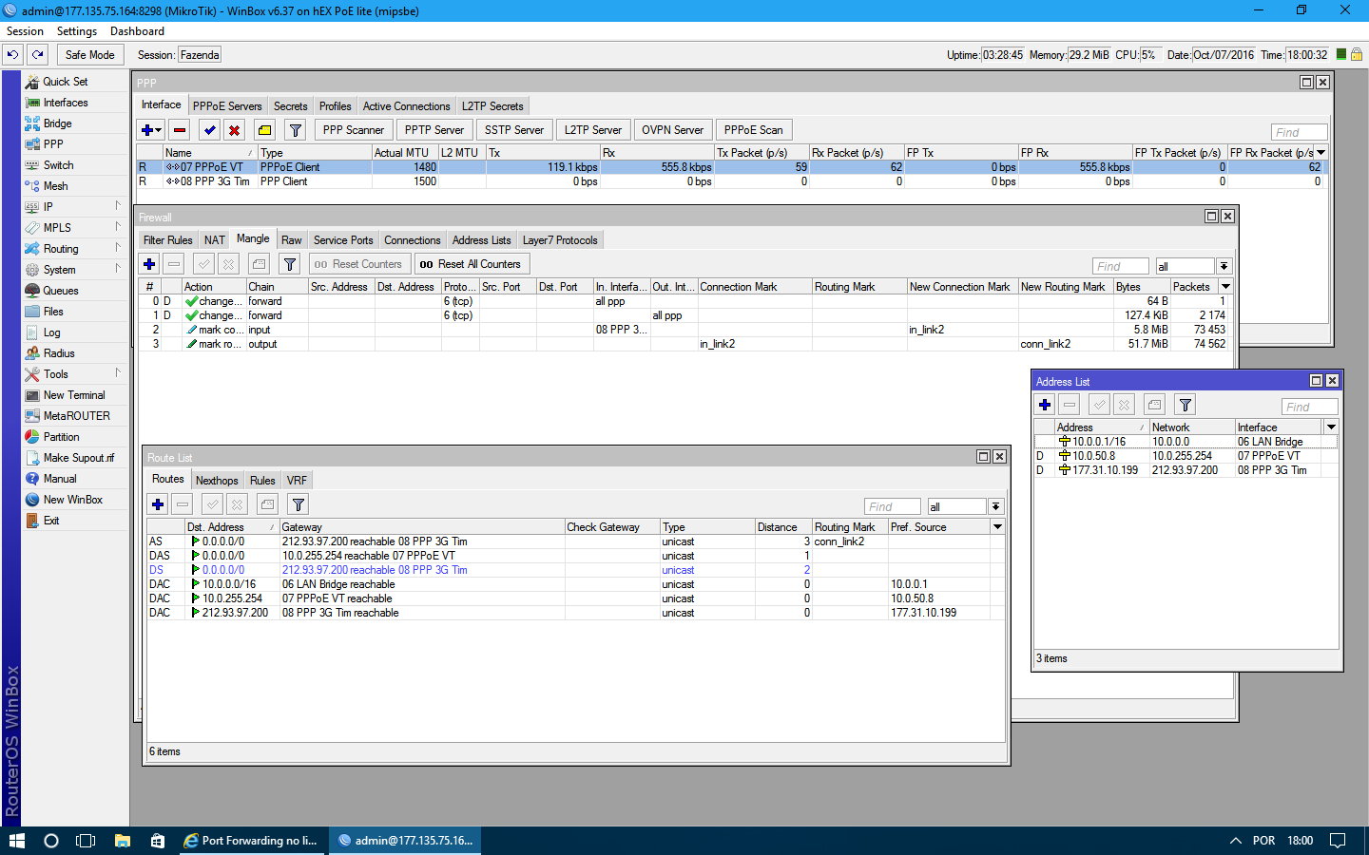The image size is (1369, 855).
Task: Click the disable red X in PPP toolbar
Action: coord(235,130)
